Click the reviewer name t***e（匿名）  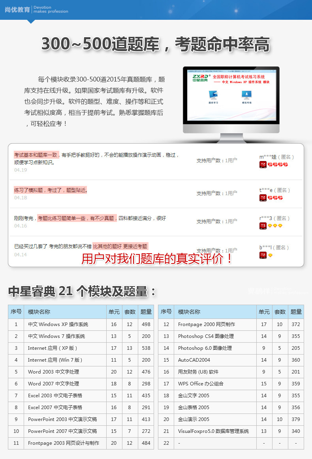pyautogui.click(x=274, y=190)
